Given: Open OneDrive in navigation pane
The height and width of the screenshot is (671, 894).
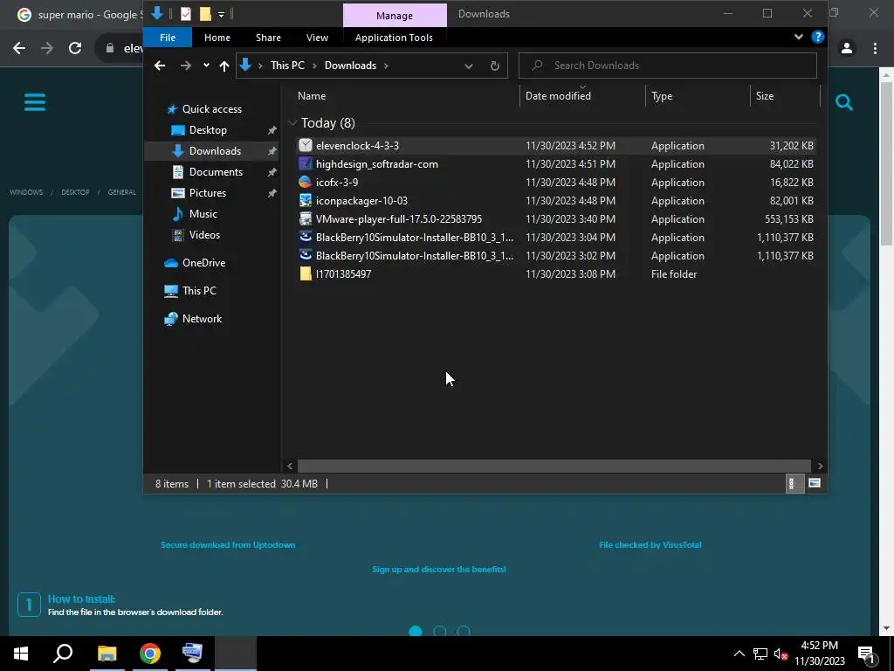Looking at the screenshot, I should pyautogui.click(x=203, y=263).
